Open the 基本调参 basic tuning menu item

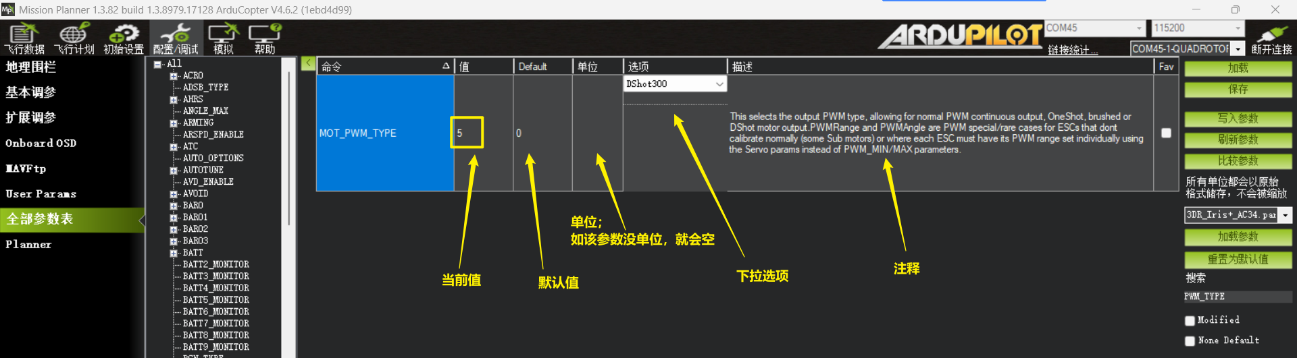coord(31,92)
